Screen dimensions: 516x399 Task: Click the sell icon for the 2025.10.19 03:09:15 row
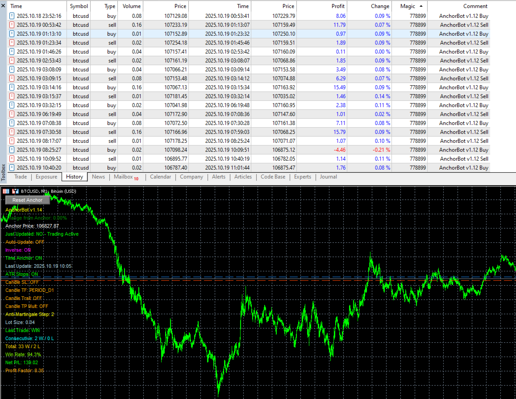click(12, 78)
